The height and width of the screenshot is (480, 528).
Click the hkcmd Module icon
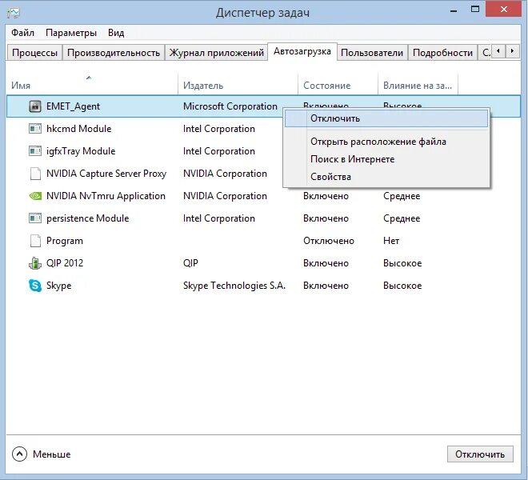pyautogui.click(x=35, y=129)
